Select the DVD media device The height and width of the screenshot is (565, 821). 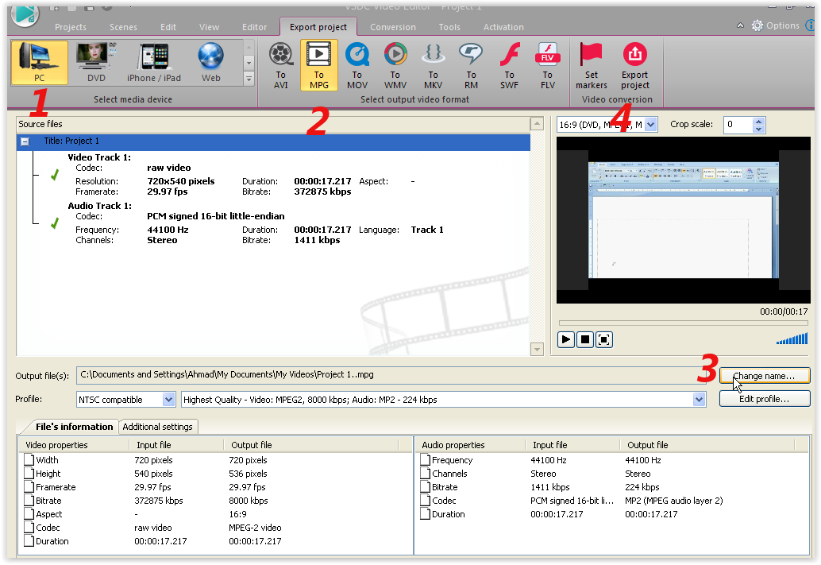96,62
